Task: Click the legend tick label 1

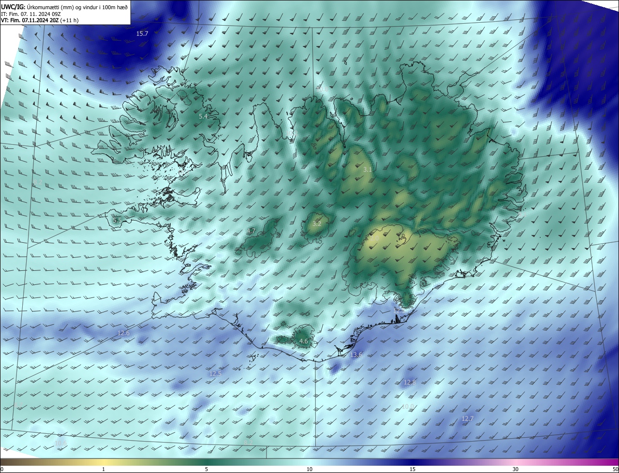Action: tap(103, 469)
